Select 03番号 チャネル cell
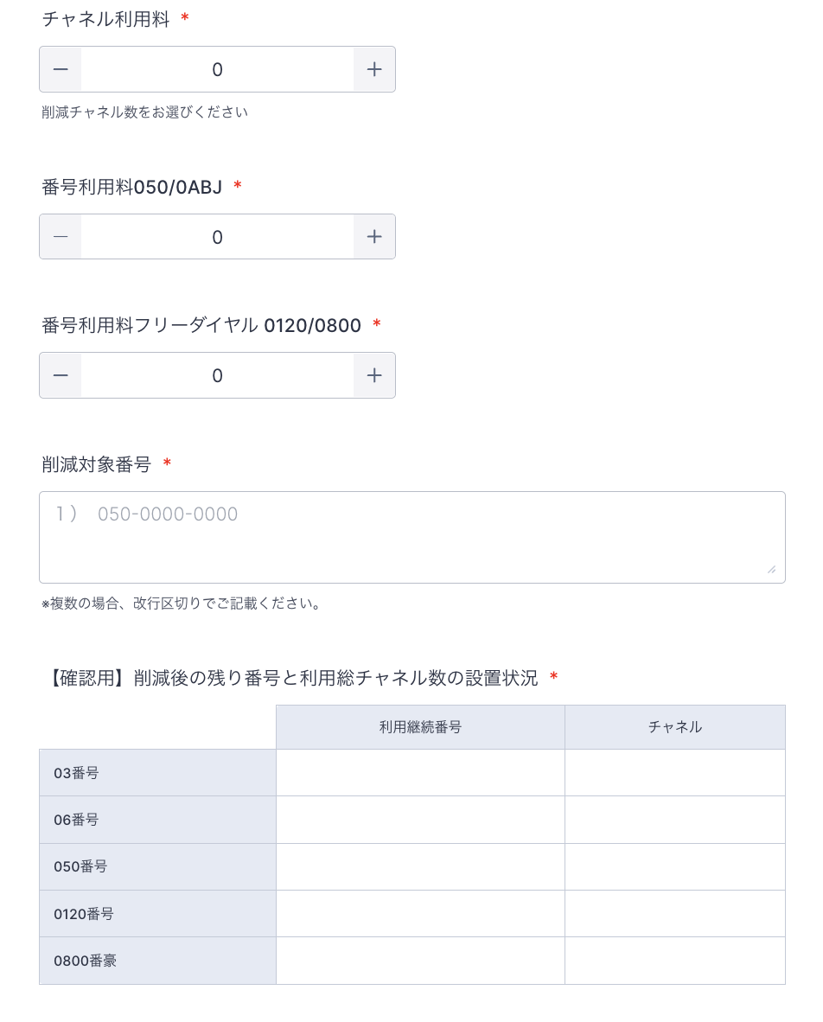This screenshot has width=823, height=1022. pos(674,773)
